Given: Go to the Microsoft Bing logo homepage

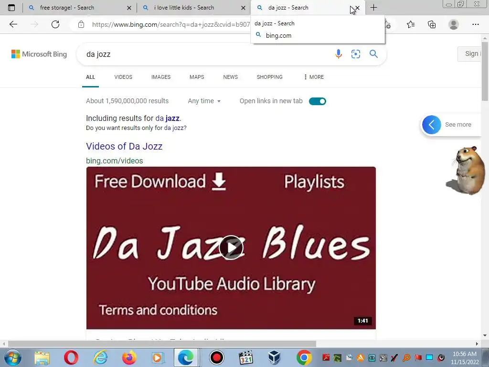Looking at the screenshot, I should 39,54.
